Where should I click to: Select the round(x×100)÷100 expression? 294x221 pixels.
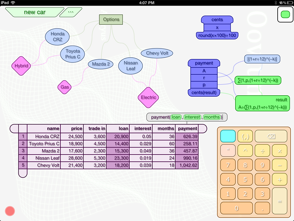tap(217, 35)
